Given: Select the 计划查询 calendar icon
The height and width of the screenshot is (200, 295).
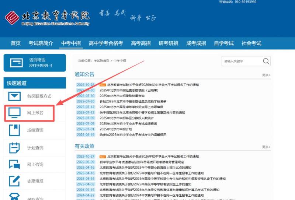Looking at the screenshot, I should pyautogui.click(x=14, y=148).
